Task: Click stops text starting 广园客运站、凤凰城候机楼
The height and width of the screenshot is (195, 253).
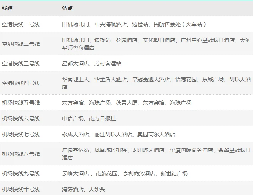Action: tap(156, 154)
